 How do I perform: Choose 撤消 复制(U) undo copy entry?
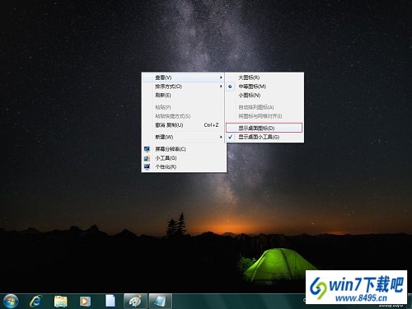(x=184, y=125)
